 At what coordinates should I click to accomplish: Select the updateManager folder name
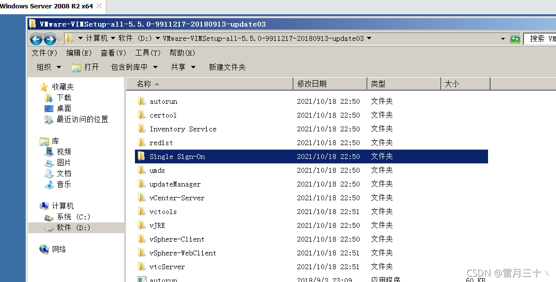(175, 184)
